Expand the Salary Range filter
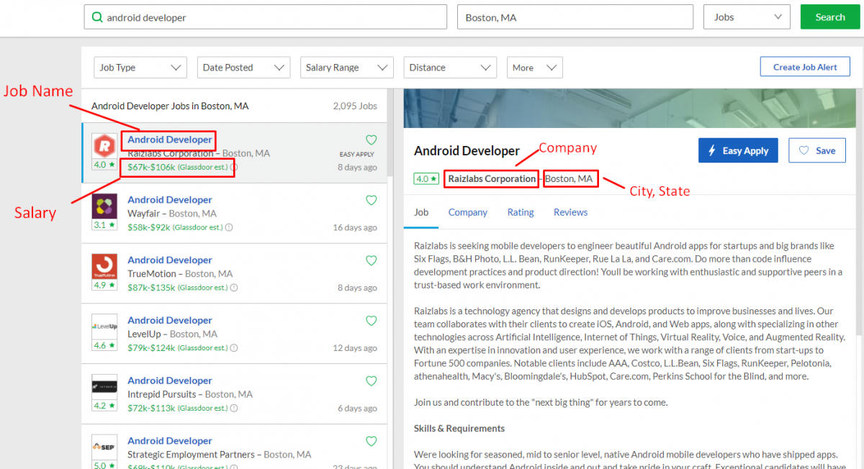Screen dimensions: 864x469 [x=346, y=67]
